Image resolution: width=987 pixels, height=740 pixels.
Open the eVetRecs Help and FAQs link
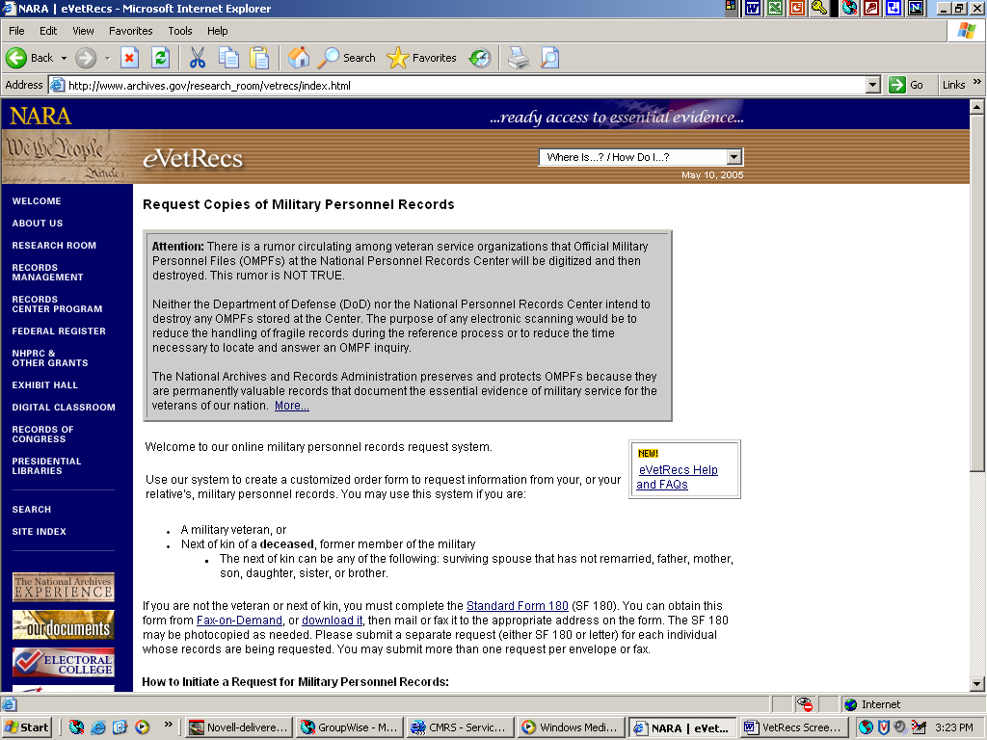tap(677, 477)
